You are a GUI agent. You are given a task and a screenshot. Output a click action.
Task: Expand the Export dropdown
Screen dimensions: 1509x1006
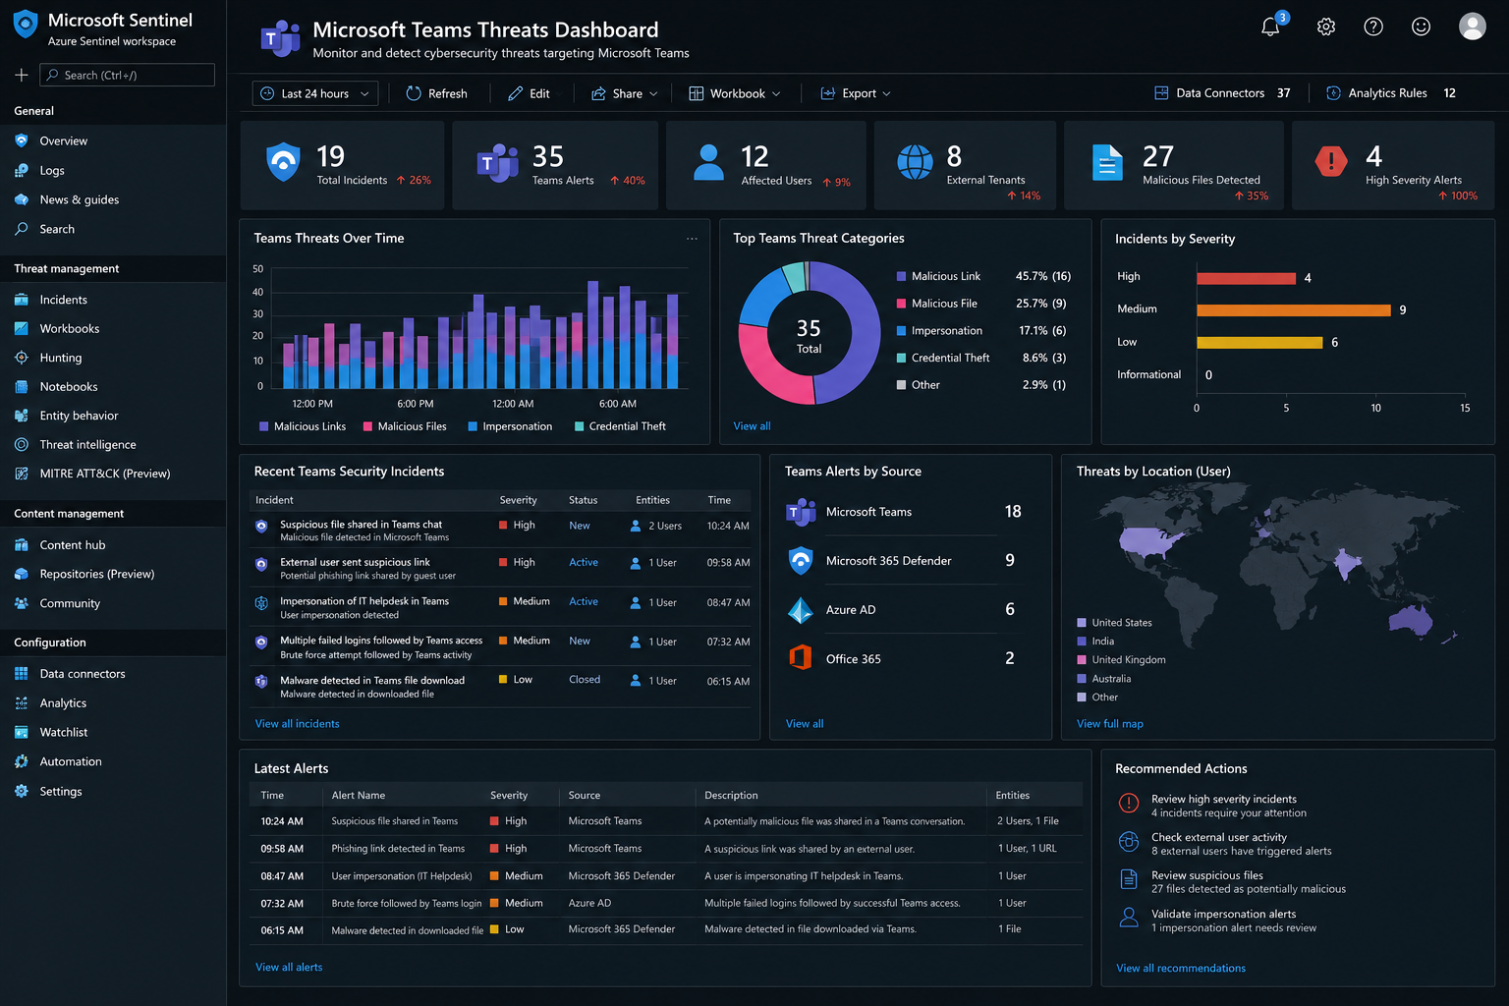click(856, 93)
